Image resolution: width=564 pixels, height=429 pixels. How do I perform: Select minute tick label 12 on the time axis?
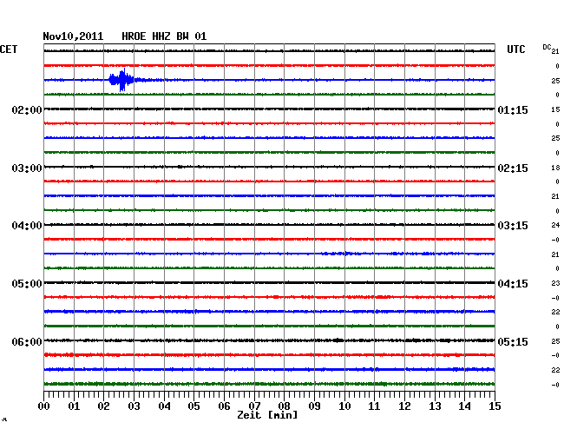click(404, 406)
